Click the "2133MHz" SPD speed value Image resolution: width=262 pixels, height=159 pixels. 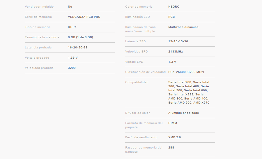point(176,51)
